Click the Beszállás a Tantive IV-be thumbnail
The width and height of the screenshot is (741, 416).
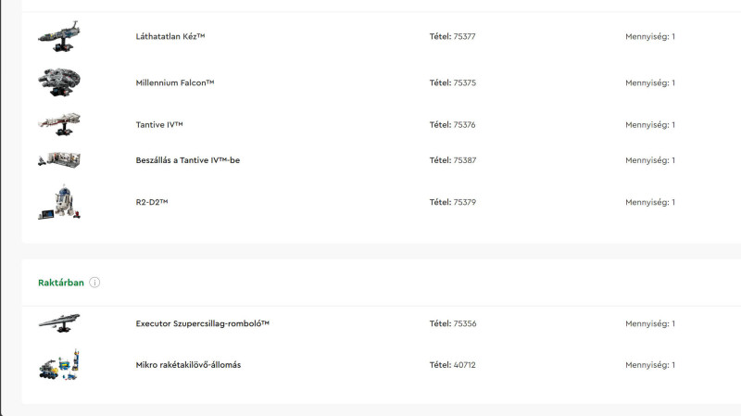coord(59,159)
